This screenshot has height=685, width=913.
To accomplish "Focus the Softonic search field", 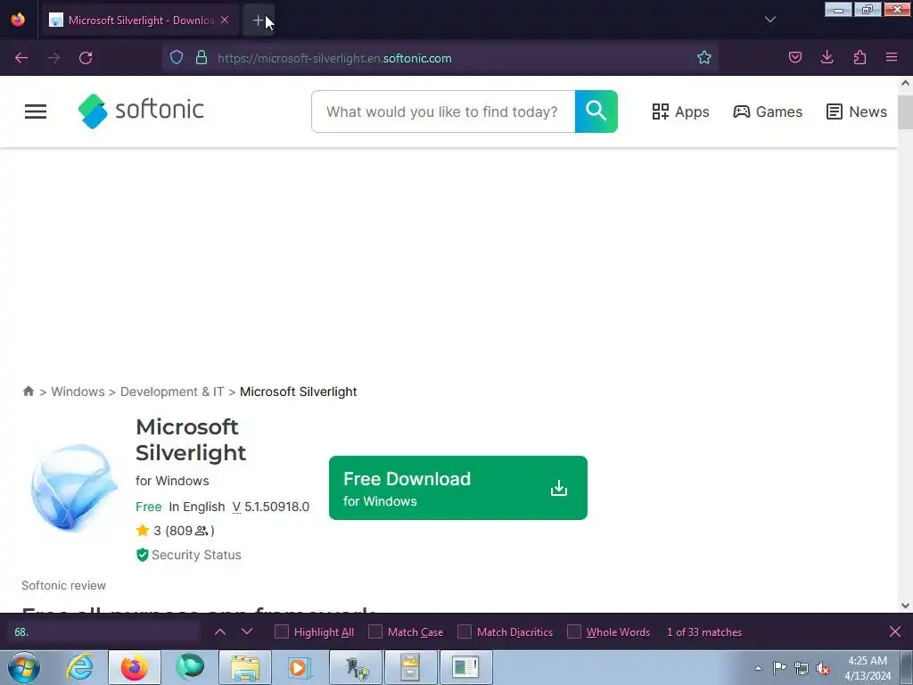I will click(x=443, y=111).
